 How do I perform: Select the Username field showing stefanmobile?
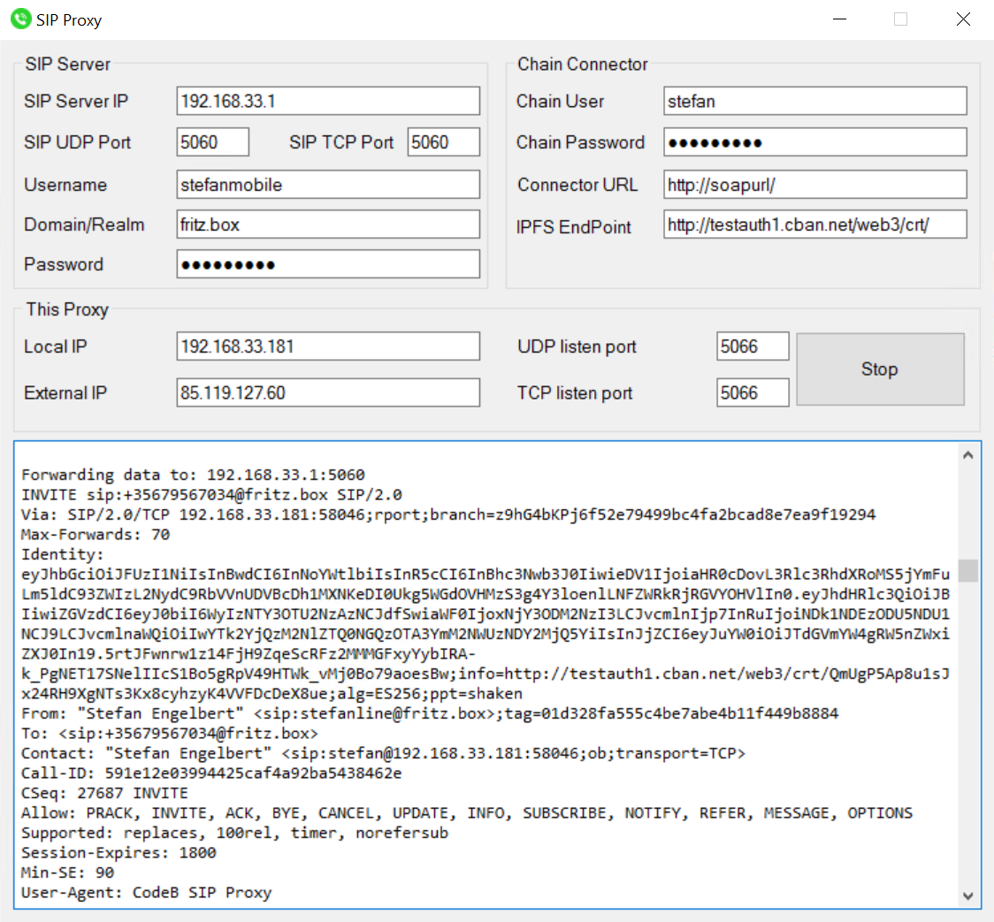[327, 184]
